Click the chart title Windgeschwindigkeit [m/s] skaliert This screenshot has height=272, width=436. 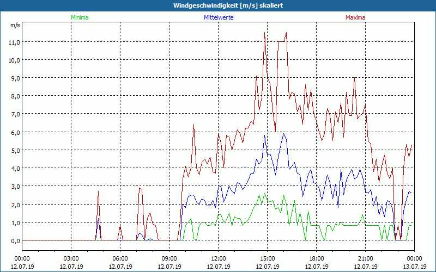[x=228, y=5]
